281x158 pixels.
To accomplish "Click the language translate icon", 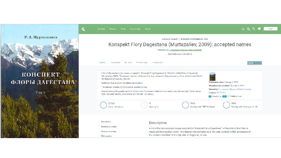I will 248,29.
